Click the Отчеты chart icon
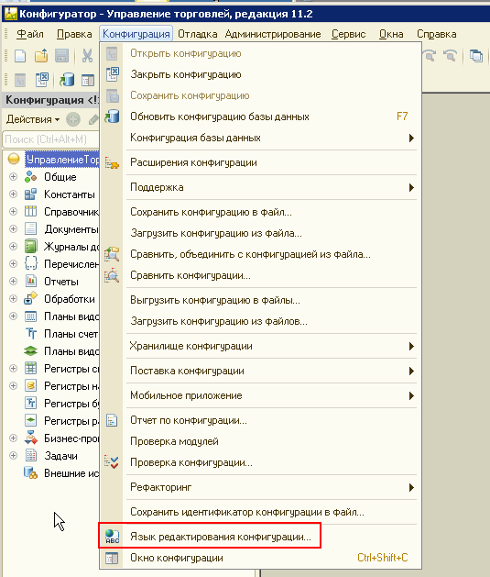 tap(30, 281)
